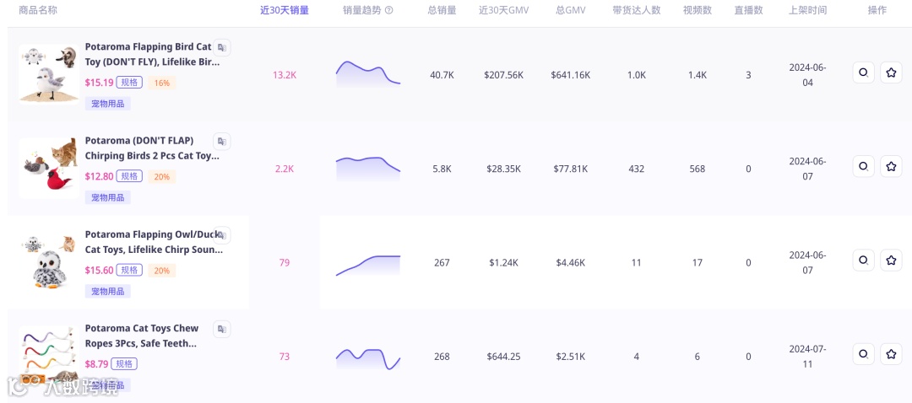The width and height of the screenshot is (912, 403).
Task: Click the $4.46K total GMV value
Action: point(571,262)
